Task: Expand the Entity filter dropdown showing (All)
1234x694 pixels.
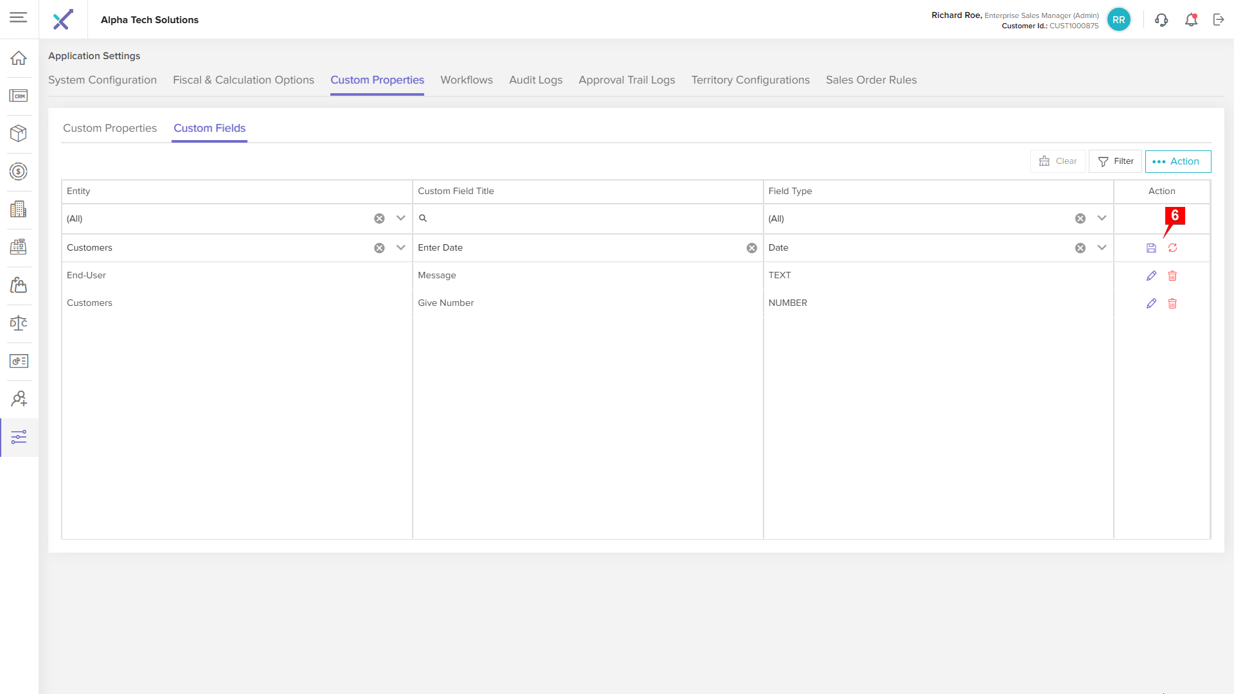Action: tap(400, 218)
